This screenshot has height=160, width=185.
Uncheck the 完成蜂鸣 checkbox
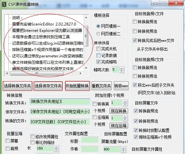click(98, 62)
